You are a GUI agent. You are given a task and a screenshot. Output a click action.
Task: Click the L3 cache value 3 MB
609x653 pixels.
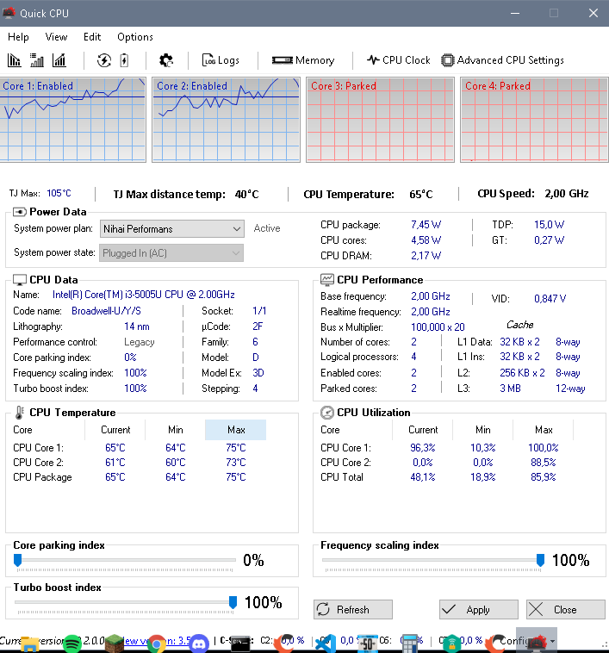point(510,389)
